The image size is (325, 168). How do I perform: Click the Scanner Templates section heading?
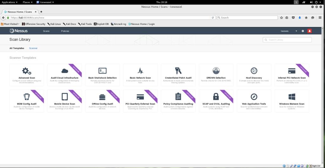click(23, 58)
